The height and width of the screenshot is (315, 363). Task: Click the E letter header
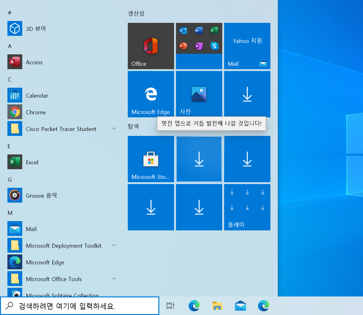9,146
